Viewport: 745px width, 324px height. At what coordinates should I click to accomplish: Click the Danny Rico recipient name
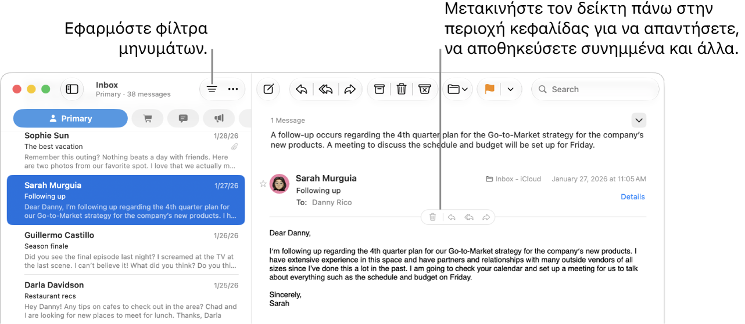332,202
